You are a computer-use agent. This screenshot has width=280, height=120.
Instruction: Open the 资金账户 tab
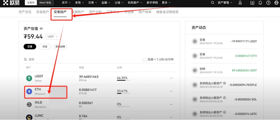[43, 12]
